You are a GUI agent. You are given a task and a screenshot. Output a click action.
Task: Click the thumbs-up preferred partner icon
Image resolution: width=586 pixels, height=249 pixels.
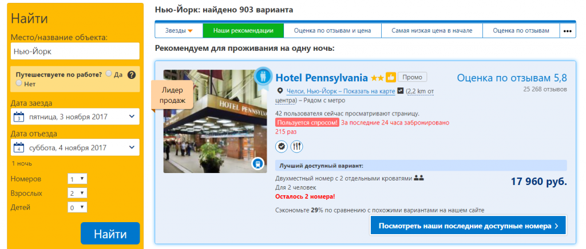click(390, 78)
